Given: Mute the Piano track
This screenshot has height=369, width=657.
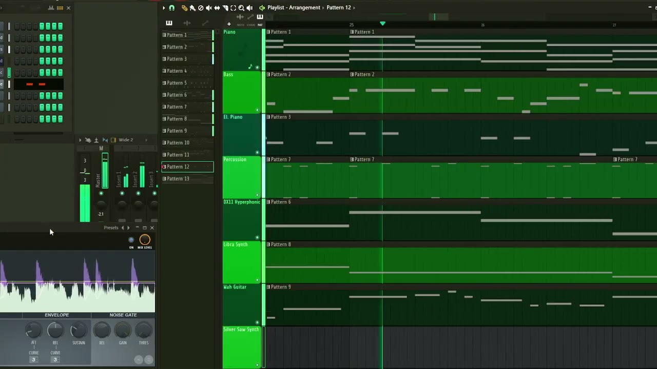Looking at the screenshot, I should pos(257,67).
